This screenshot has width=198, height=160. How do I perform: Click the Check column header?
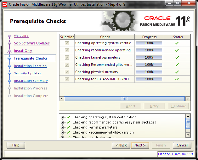click(x=105, y=37)
